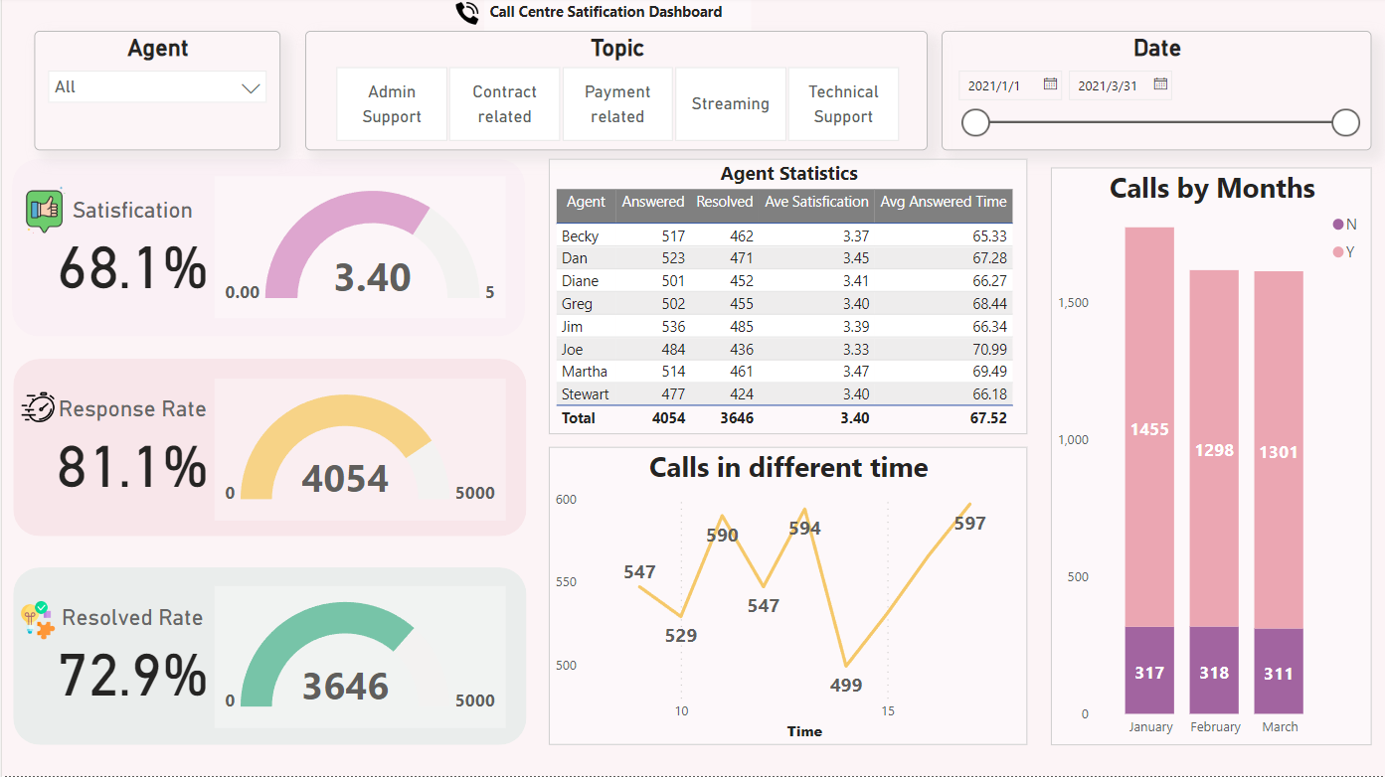
Task: Click the lightbulb Resolved Rate icon
Action: point(38,620)
